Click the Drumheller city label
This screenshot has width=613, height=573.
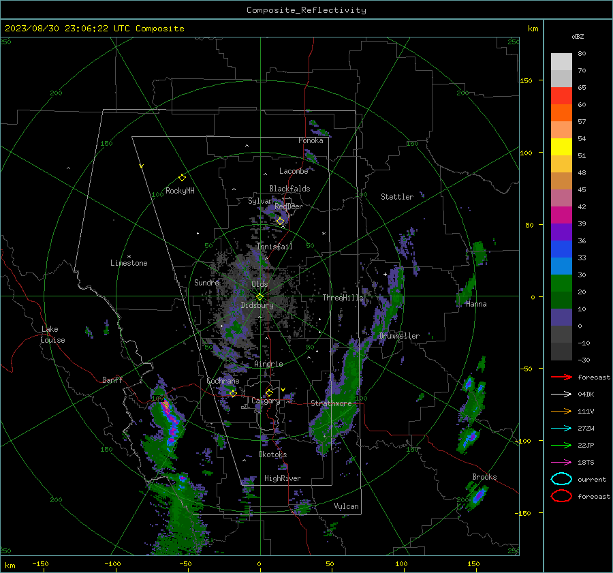(399, 336)
